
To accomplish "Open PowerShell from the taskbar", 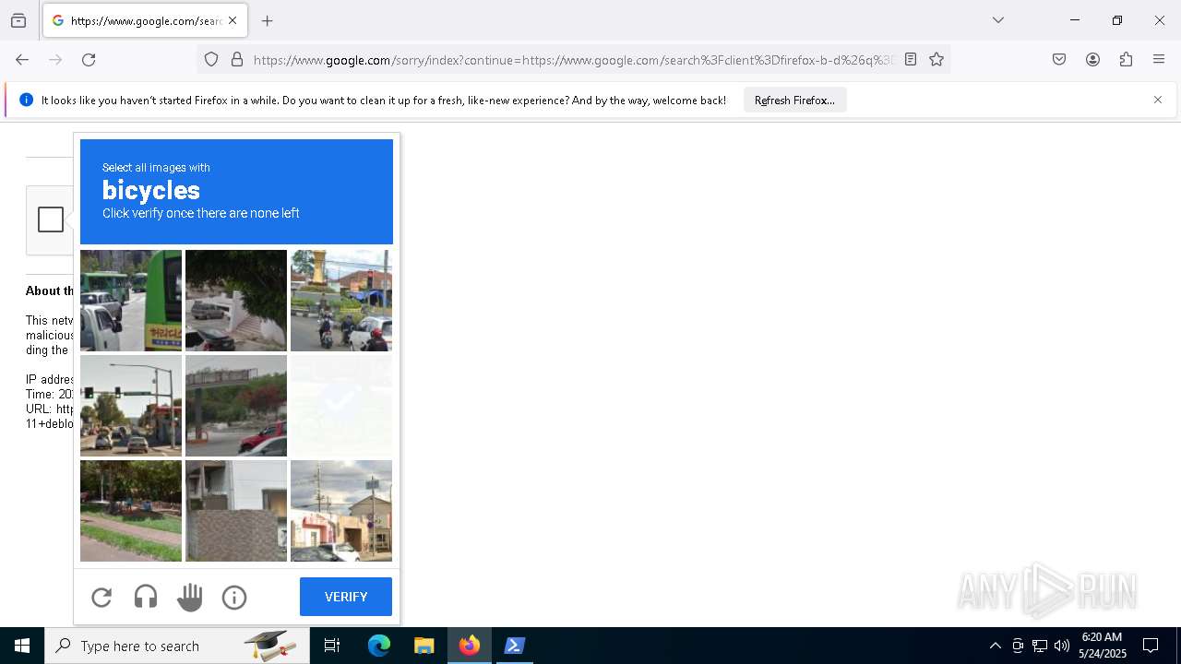I will pos(515,646).
